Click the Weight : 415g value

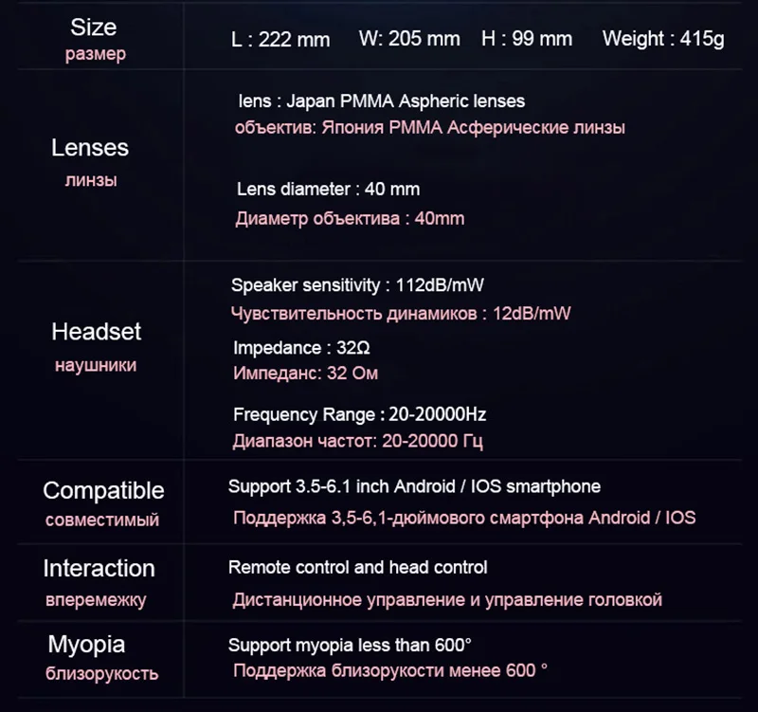[x=663, y=40]
